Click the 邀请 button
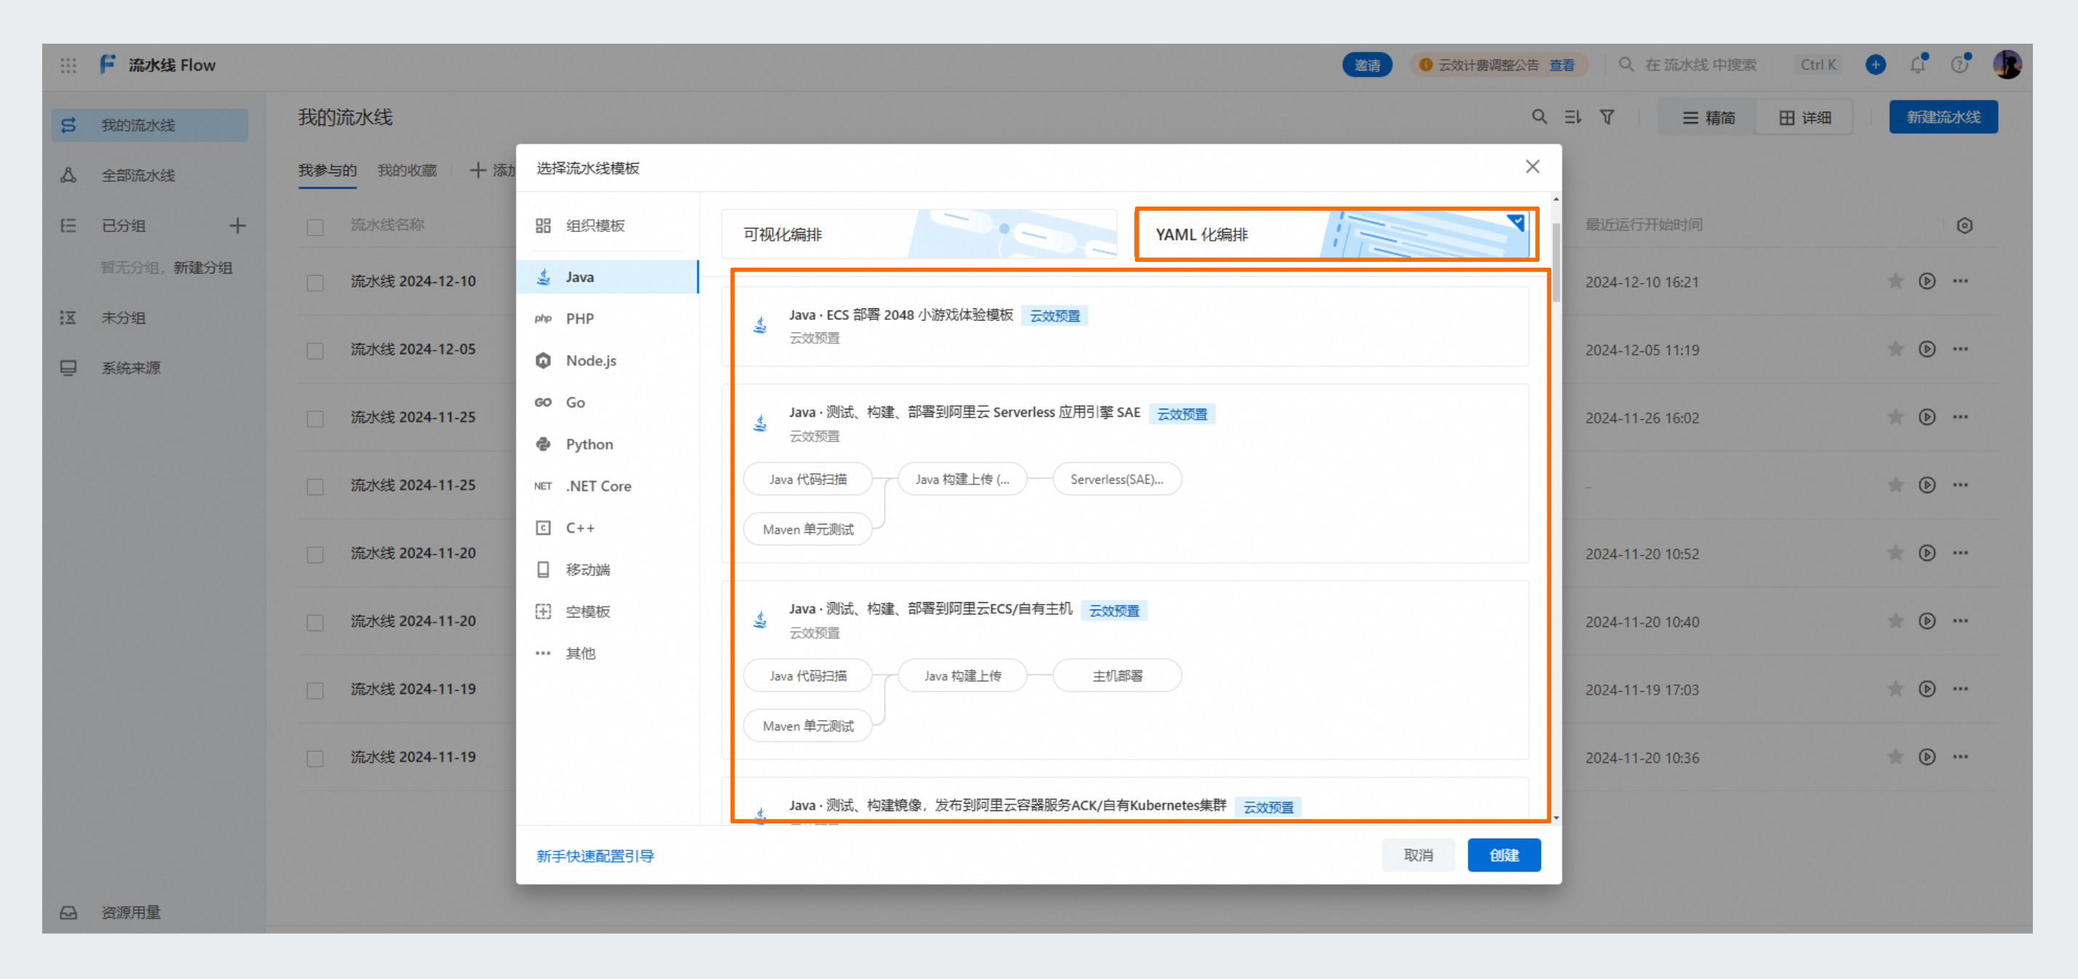 pos(1366,65)
